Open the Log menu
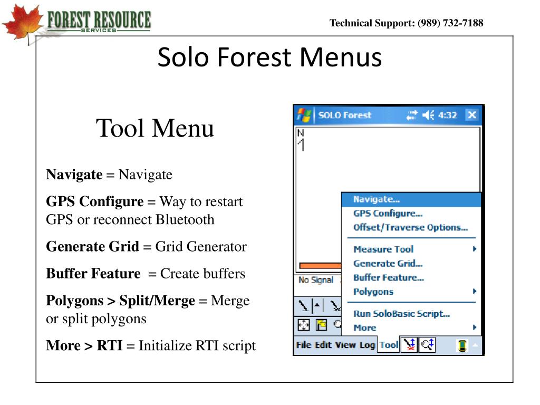The height and width of the screenshot is (405, 540). pyautogui.click(x=367, y=345)
